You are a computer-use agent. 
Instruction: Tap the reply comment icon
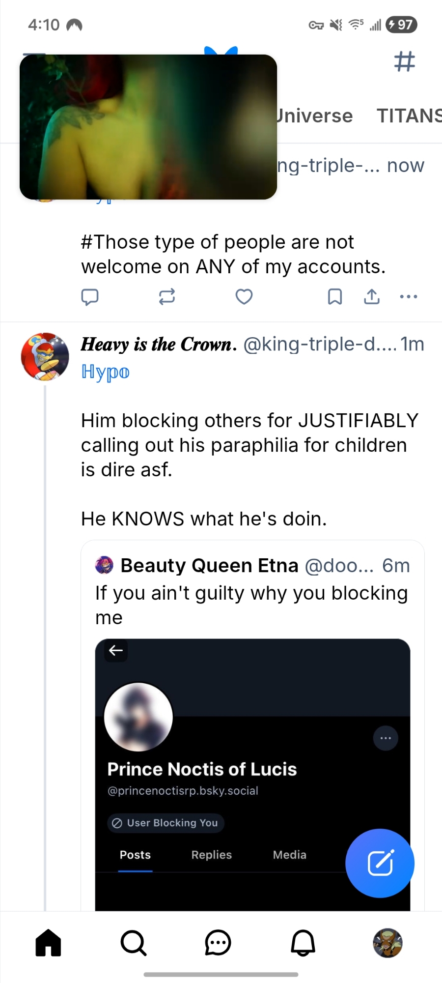[x=90, y=296]
